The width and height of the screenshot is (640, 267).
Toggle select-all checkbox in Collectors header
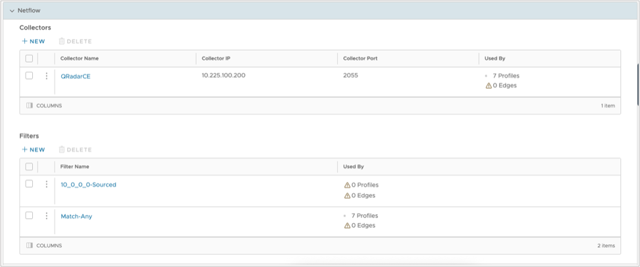coord(29,59)
